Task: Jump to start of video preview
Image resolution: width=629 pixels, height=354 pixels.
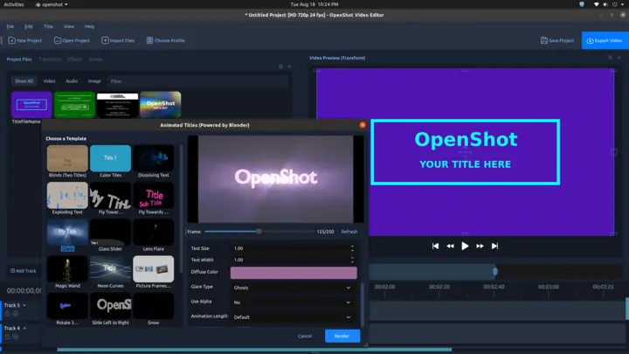Action: click(435, 246)
